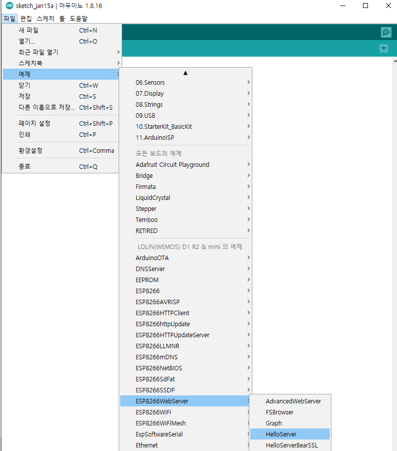
Task: Open EspSoftwareSerial examples submenu
Action: (x=185, y=434)
